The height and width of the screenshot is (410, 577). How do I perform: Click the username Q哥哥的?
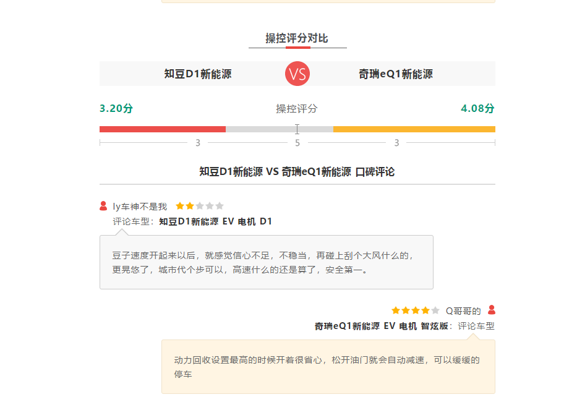tap(463, 310)
